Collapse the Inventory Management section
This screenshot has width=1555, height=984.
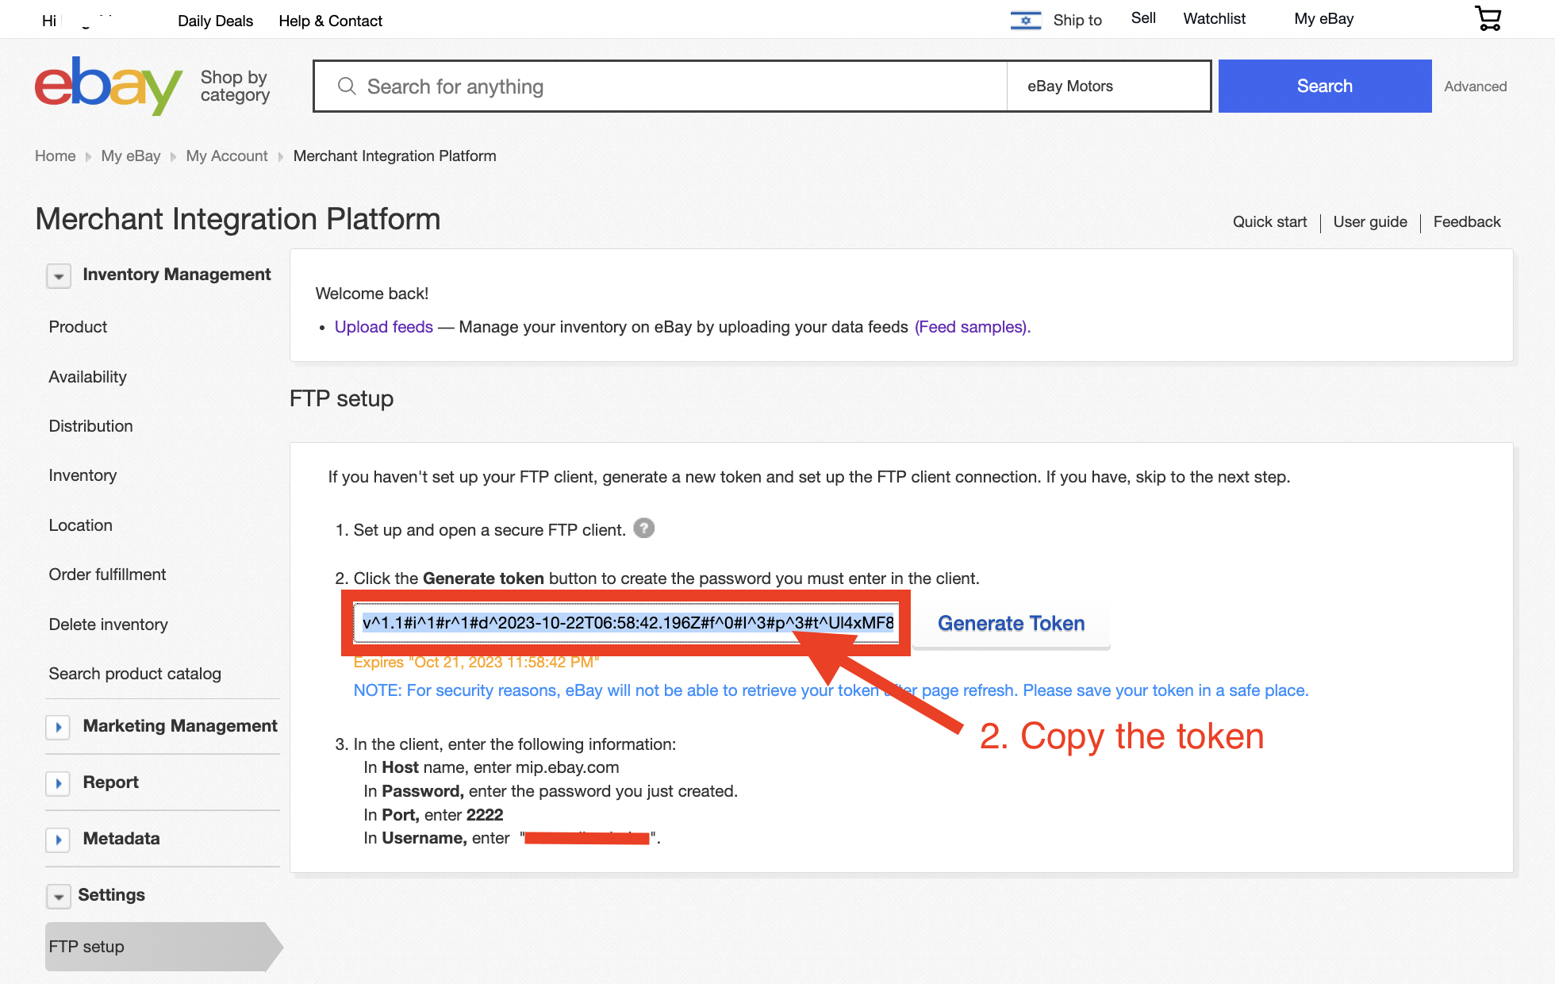59,275
